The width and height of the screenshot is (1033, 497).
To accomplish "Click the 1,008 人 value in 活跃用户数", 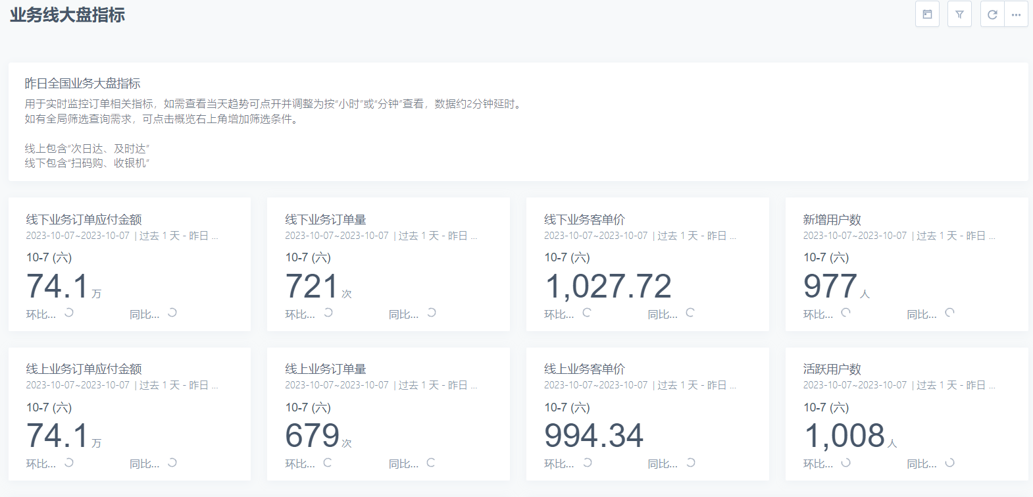I will tap(851, 436).
